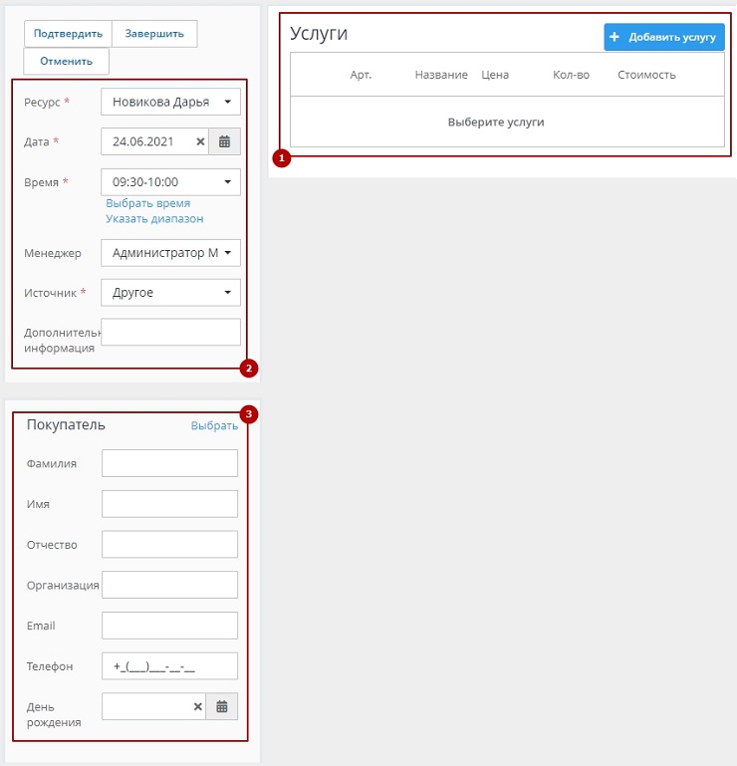Expand the Ресурс dropdown Новикова Дарья
The width and height of the screenshot is (737, 766).
click(170, 102)
